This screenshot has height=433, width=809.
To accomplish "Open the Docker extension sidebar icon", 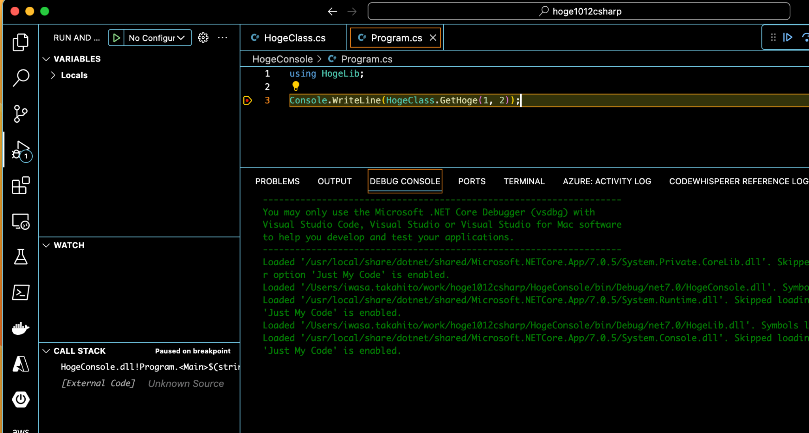I will (21, 328).
